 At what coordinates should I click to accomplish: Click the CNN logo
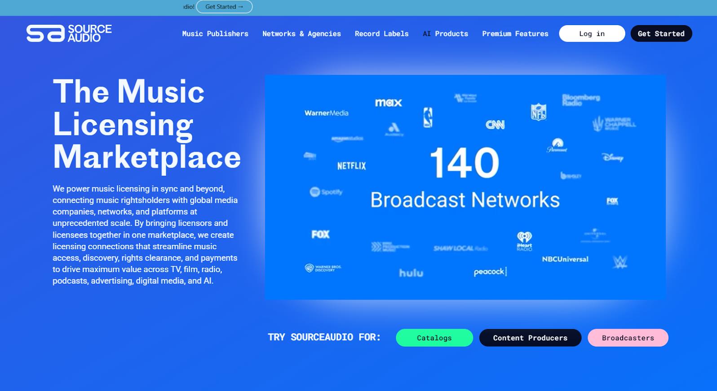pos(495,125)
